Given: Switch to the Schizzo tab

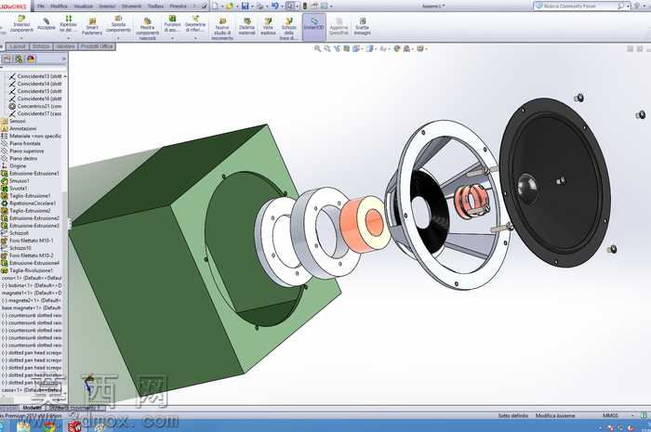Looking at the screenshot, I should 41,46.
